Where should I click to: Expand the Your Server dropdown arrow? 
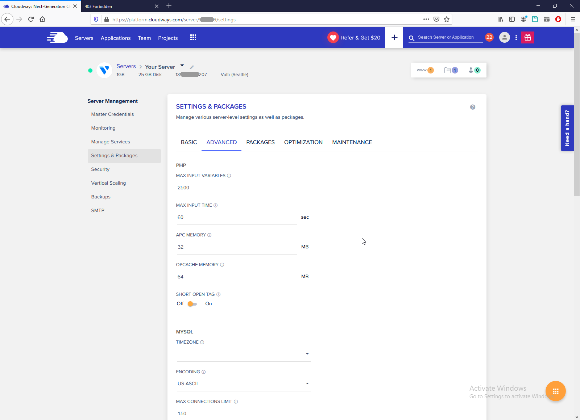point(182,66)
